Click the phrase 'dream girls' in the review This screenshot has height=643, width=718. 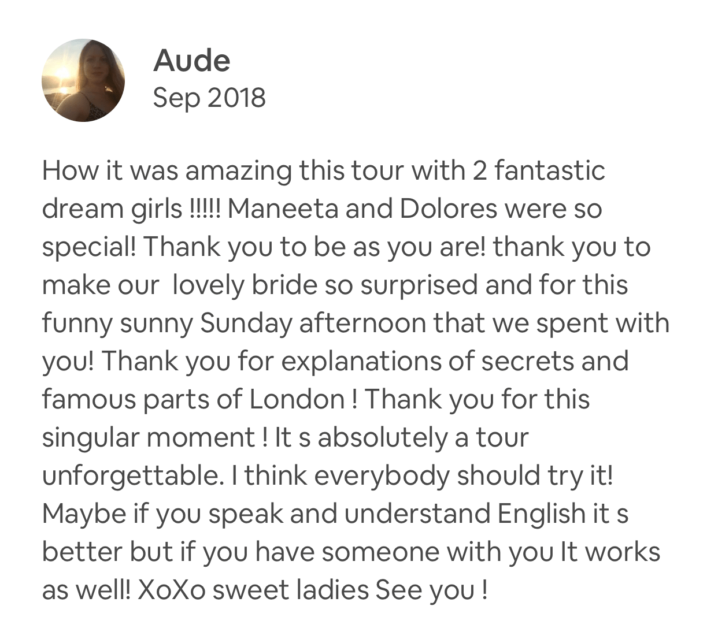tap(112, 209)
